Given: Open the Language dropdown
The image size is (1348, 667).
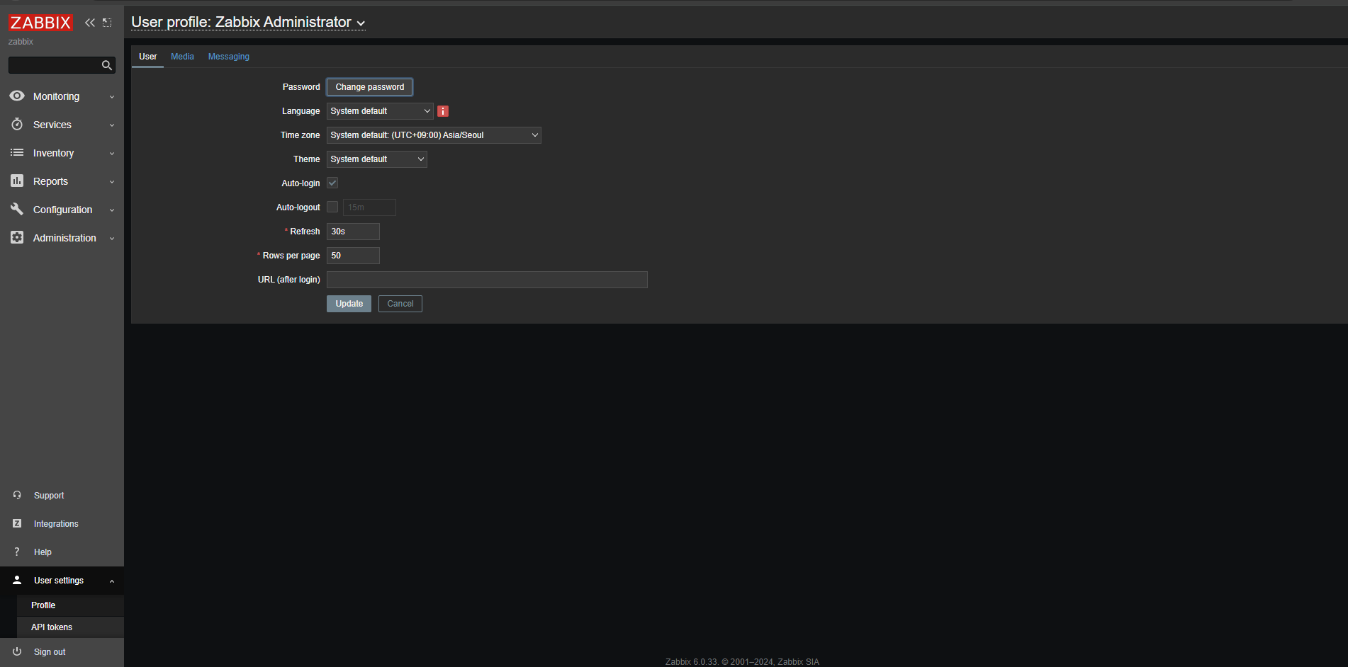Looking at the screenshot, I should point(380,111).
